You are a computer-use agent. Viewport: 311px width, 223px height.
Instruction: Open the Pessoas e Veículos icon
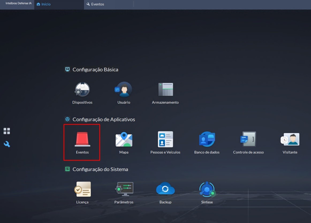165,139
